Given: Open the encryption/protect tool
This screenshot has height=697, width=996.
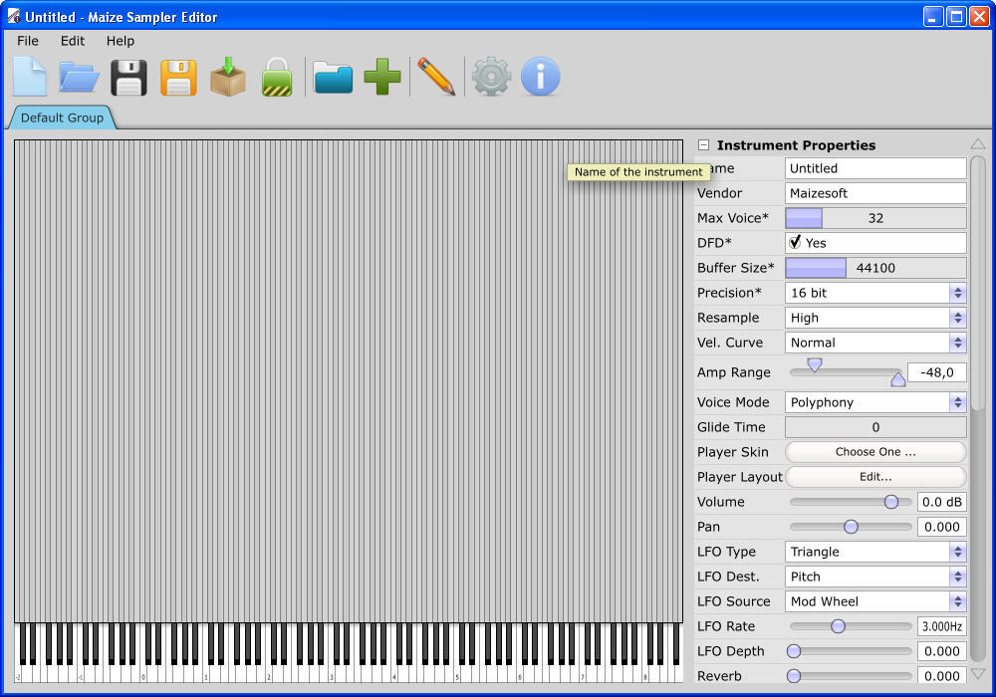Looking at the screenshot, I should coord(276,77).
